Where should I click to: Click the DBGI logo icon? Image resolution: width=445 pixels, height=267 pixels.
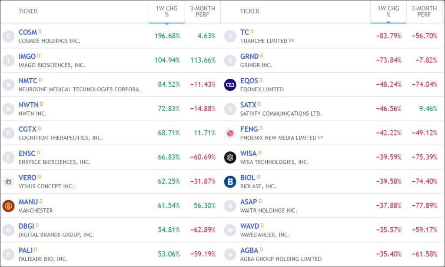click(9, 230)
